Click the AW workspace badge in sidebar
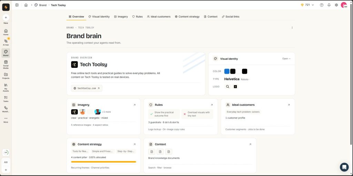The image size is (353, 176). pyautogui.click(x=6, y=162)
